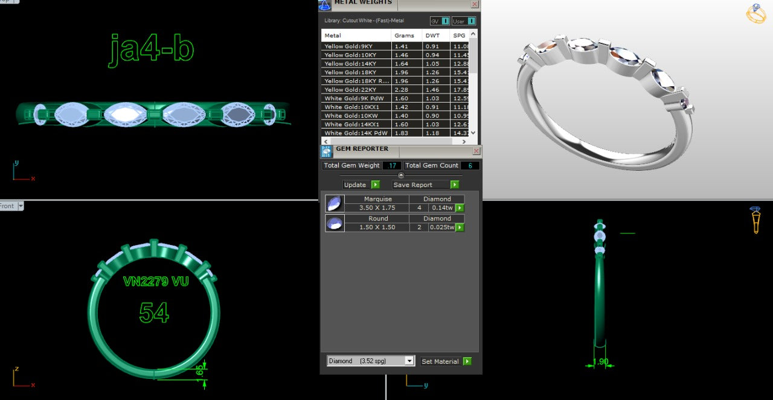Viewport: 773px width, 400px height.
Task: Click the gold ring icon in render viewport
Action: coord(756,14)
